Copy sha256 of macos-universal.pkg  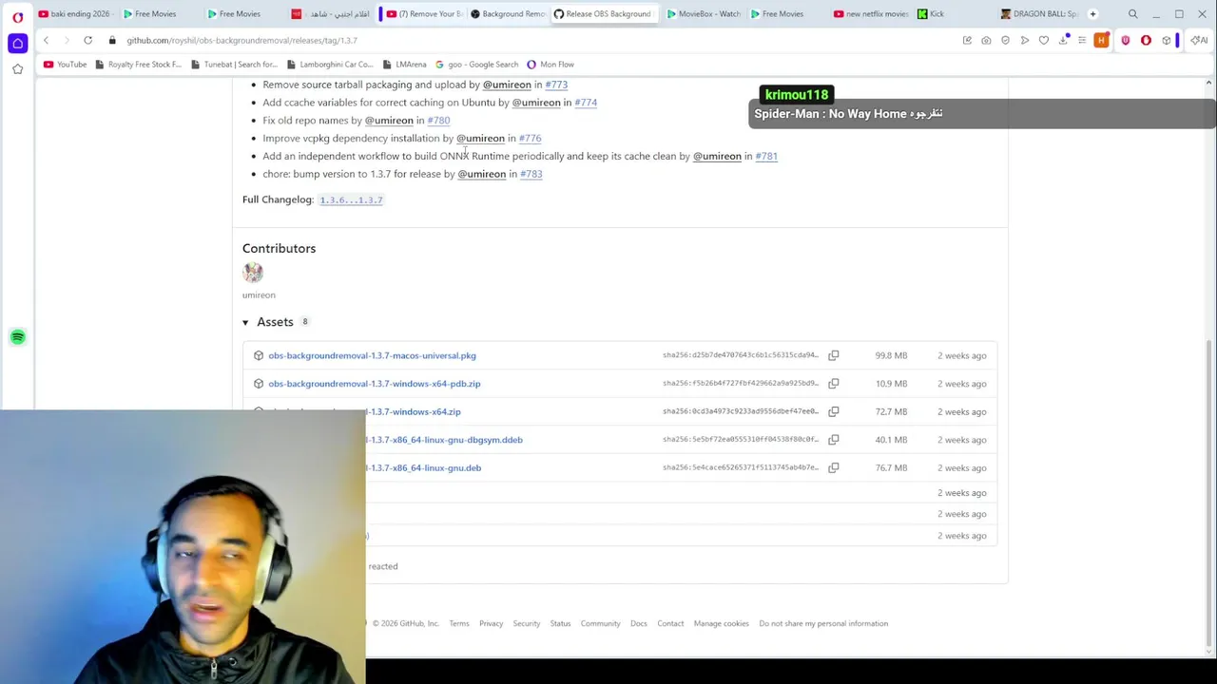pos(834,355)
